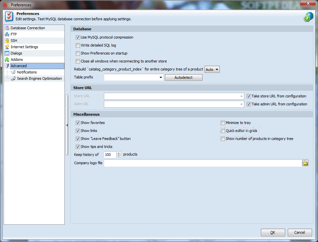Click the Database Connection icon in sidebar
This screenshot has height=242, width=318.
pyautogui.click(x=7, y=28)
